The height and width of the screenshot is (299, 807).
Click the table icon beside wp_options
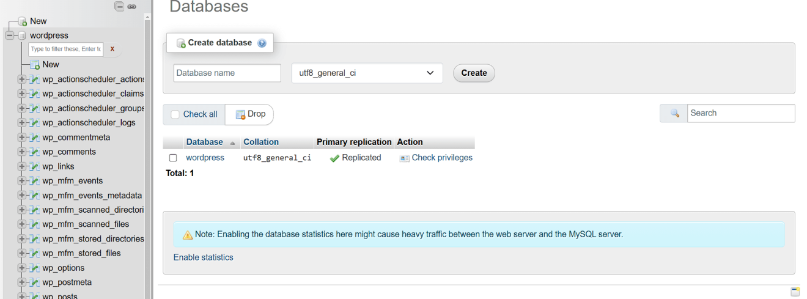coord(35,268)
